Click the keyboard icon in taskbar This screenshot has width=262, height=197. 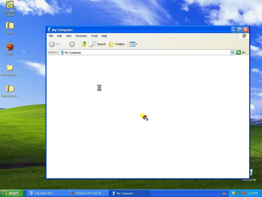pyautogui.click(x=224, y=193)
